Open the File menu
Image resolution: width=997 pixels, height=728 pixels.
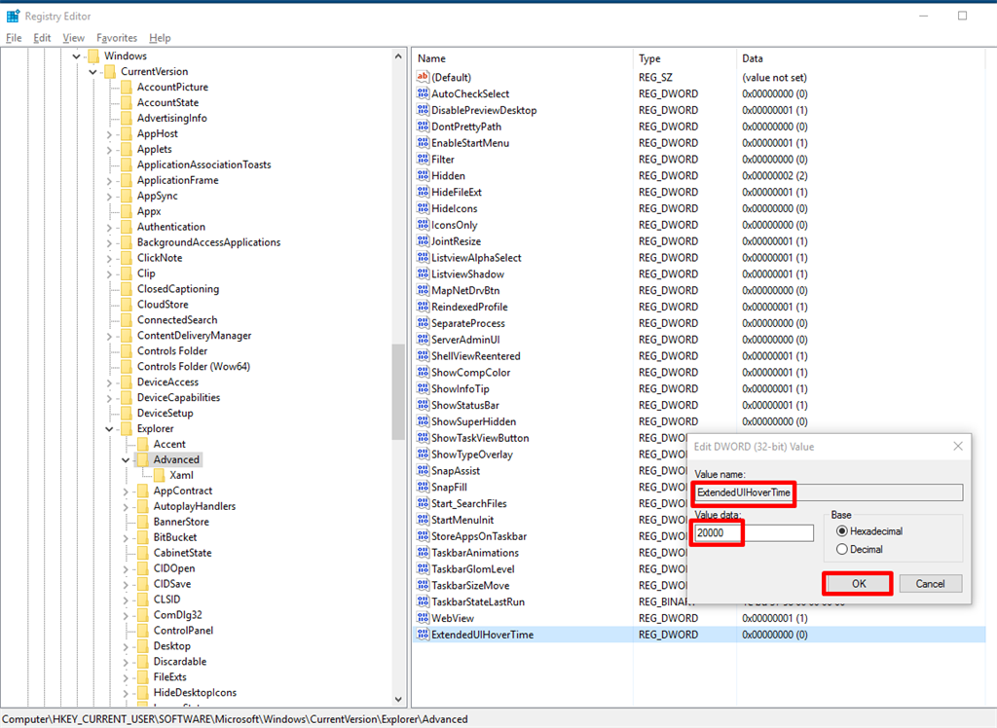pyautogui.click(x=14, y=38)
